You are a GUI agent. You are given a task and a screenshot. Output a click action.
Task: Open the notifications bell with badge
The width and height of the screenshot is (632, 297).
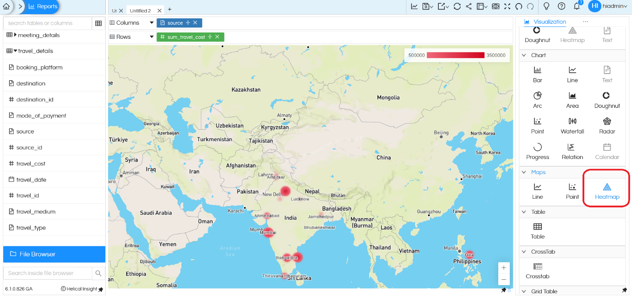pos(577,6)
